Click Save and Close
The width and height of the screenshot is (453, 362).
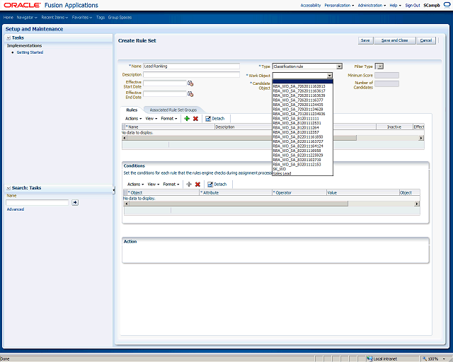coord(395,40)
